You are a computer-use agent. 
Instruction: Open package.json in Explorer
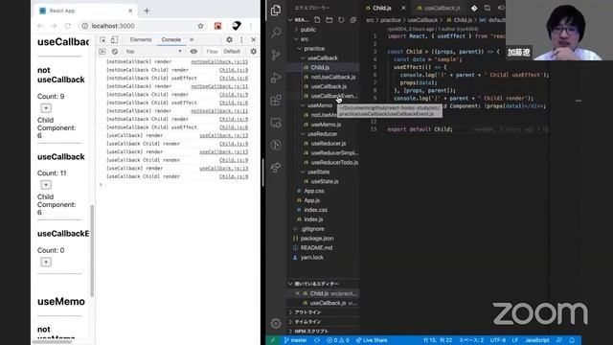[x=317, y=239]
